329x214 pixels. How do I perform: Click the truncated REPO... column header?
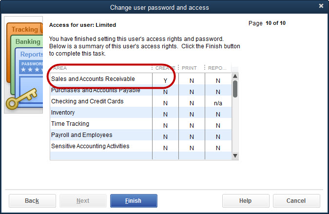pyautogui.click(x=218, y=68)
